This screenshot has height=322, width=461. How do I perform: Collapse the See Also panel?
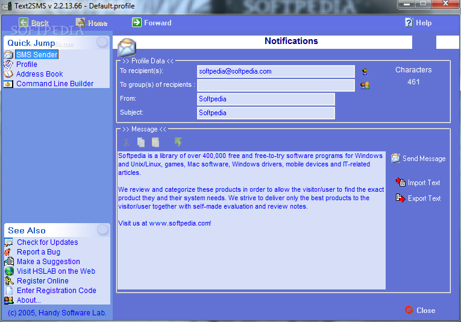pyautogui.click(x=102, y=229)
